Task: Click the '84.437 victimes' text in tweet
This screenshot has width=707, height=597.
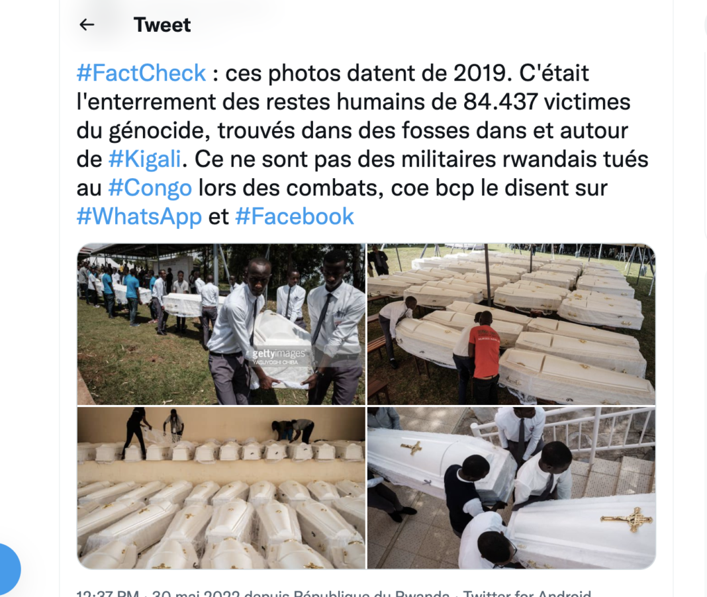Action: pyautogui.click(x=547, y=102)
